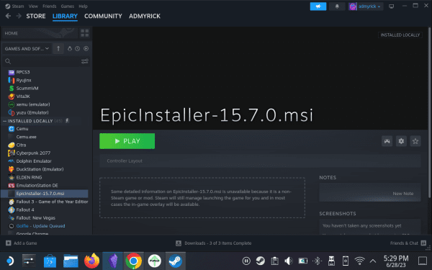Toggle the ready-to-play filter
The height and width of the screenshot is (270, 432).
tap(86, 48)
